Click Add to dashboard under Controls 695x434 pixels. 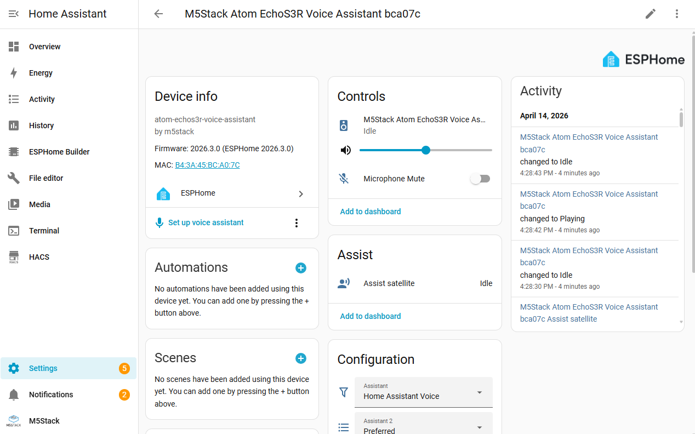click(x=371, y=212)
